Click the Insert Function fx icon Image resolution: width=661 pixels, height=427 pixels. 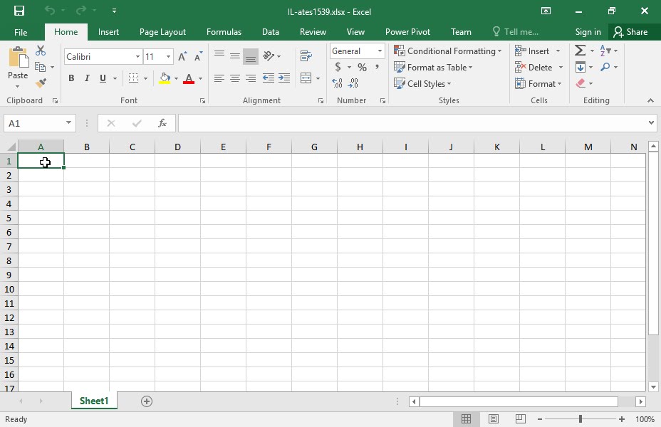(162, 123)
